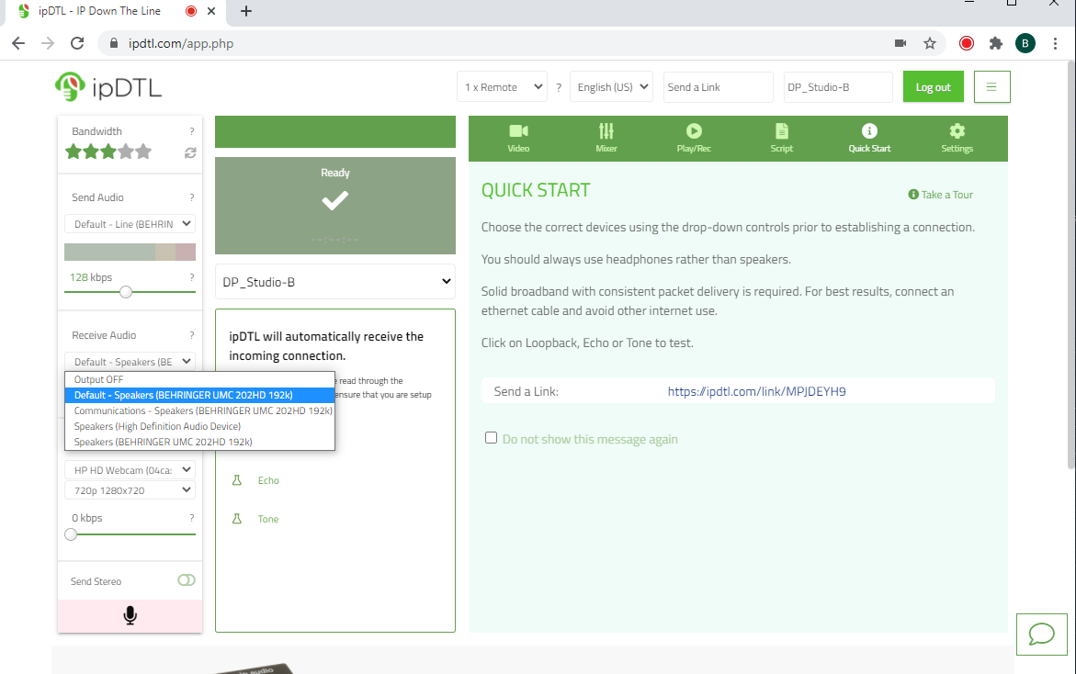Select Speakers (BEHRINGER UMC 202HD 192k) option
Image resolution: width=1076 pixels, height=674 pixels.
(x=199, y=443)
